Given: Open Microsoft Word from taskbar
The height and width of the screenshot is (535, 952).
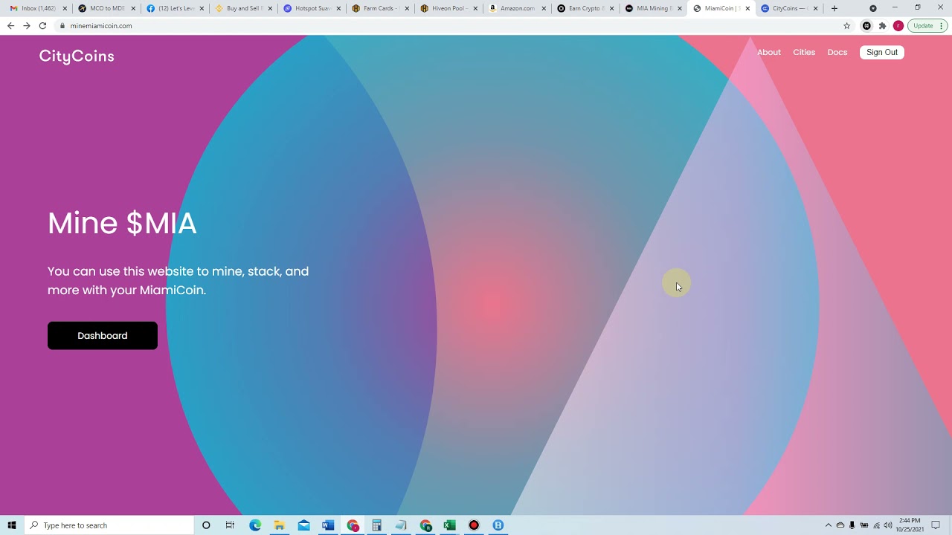Looking at the screenshot, I should tap(328, 525).
